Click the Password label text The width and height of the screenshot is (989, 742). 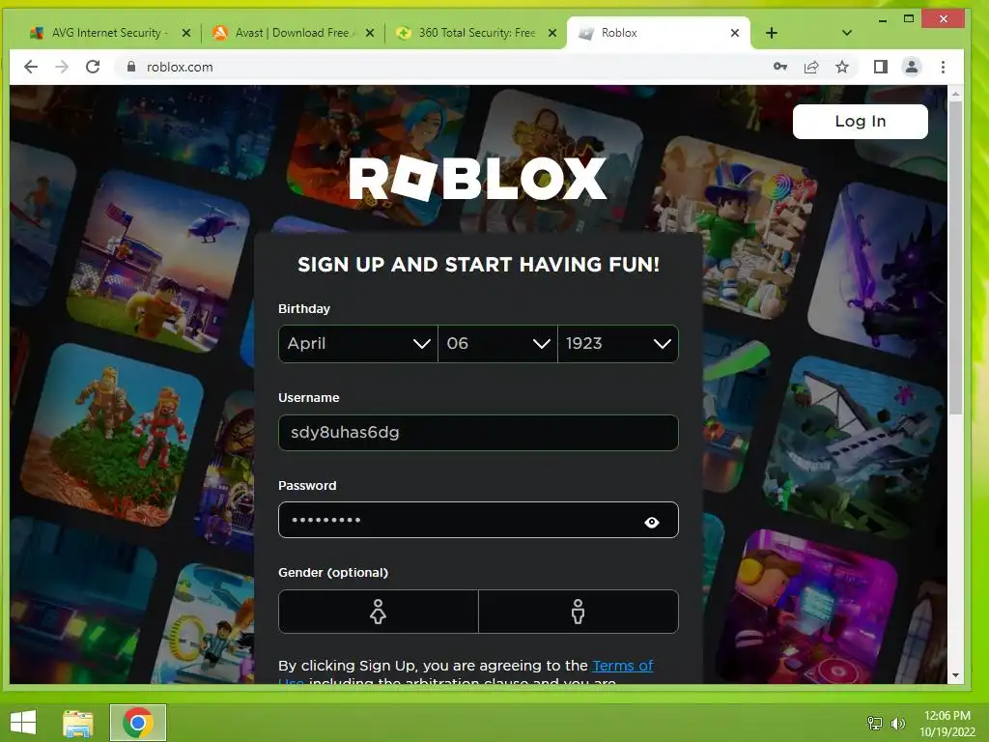307,485
